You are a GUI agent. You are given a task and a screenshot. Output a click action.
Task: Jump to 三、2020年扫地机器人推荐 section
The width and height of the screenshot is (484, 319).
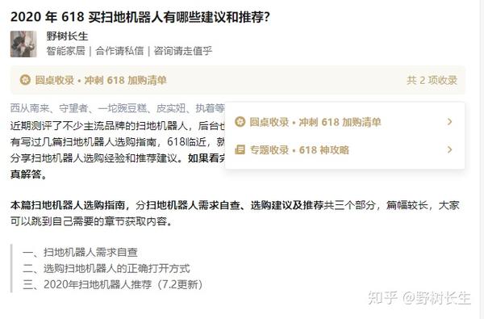click(113, 284)
